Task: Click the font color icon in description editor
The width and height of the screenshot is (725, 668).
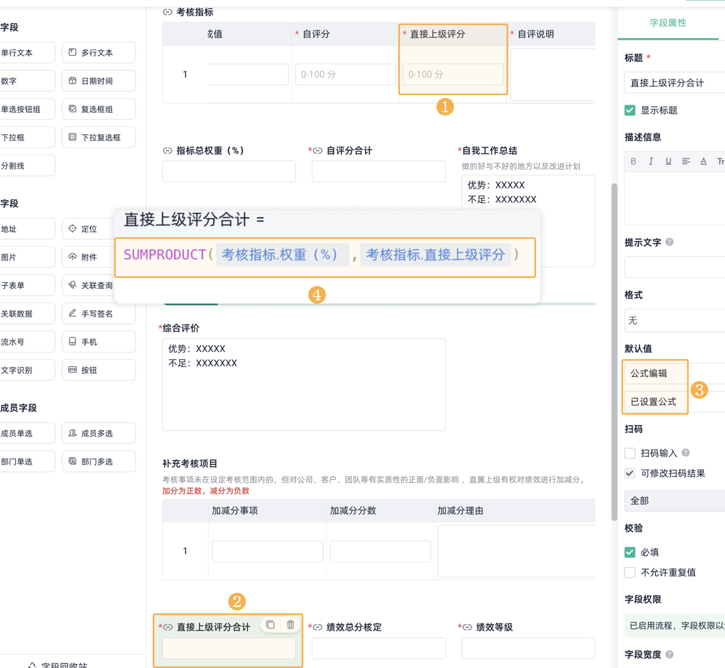Action: point(703,161)
